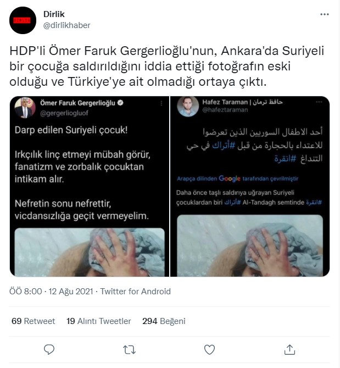Screen dimensions: 340x368
Task: Click the Dirlik profile avatar
Action: 23,20
